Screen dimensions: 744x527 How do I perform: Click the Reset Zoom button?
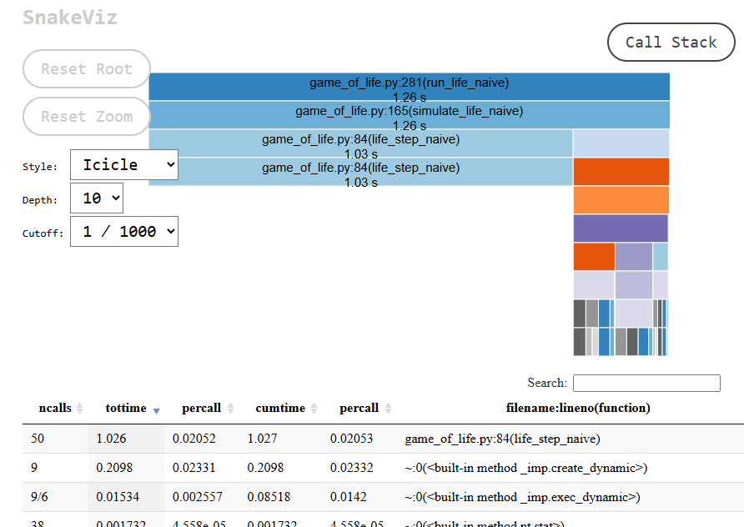pos(87,116)
